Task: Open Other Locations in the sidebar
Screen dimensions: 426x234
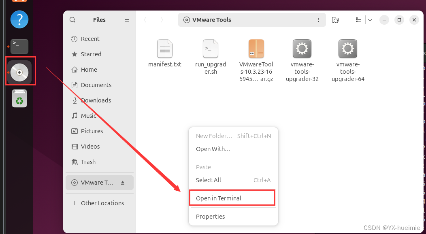Action: click(100, 203)
